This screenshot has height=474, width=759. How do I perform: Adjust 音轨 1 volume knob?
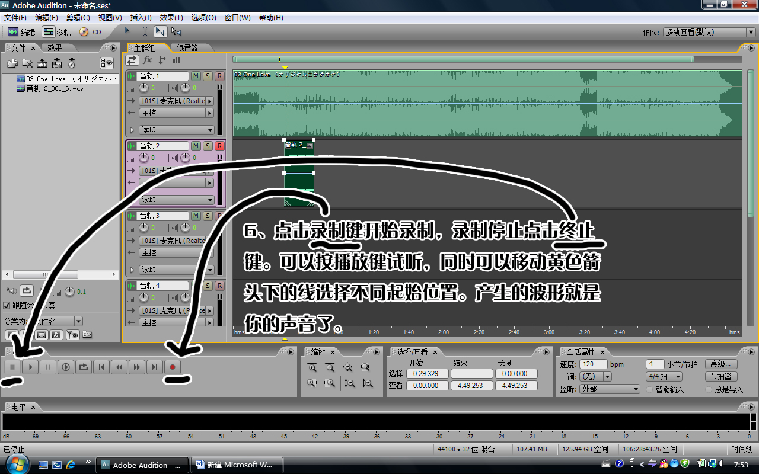[x=144, y=88]
